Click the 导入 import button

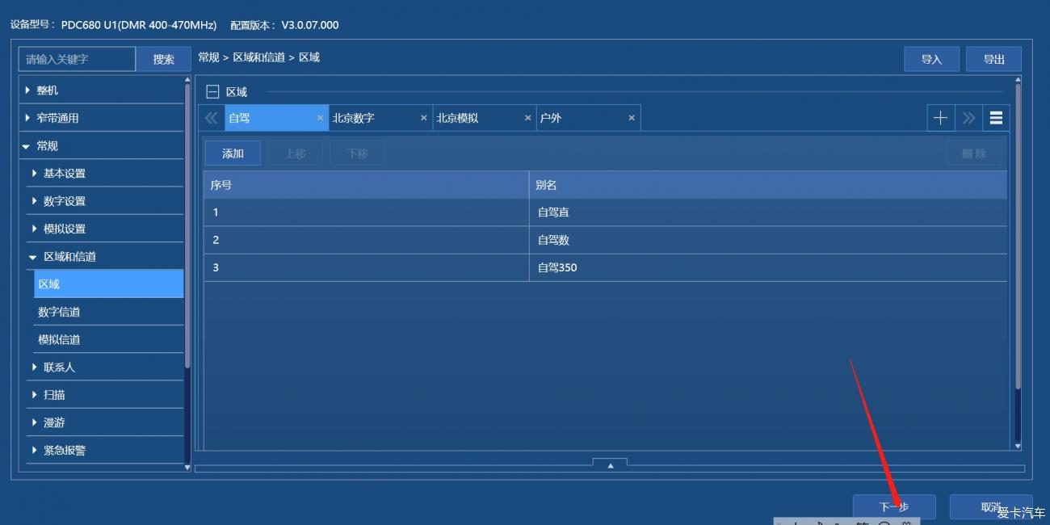pos(931,58)
